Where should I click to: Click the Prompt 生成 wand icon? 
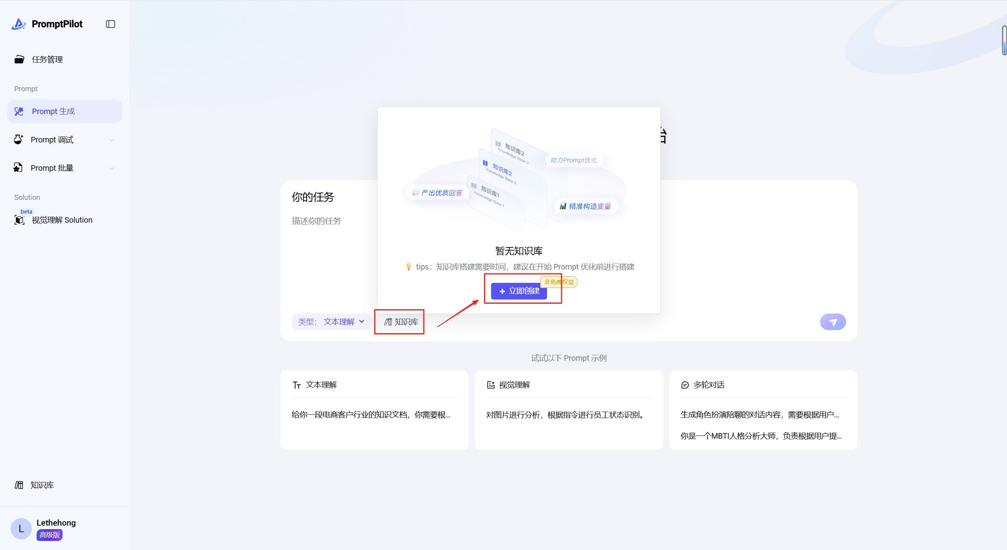pyautogui.click(x=19, y=111)
